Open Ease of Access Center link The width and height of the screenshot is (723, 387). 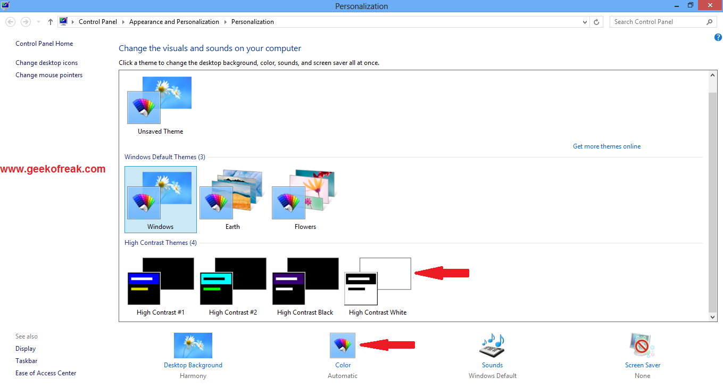[46, 373]
